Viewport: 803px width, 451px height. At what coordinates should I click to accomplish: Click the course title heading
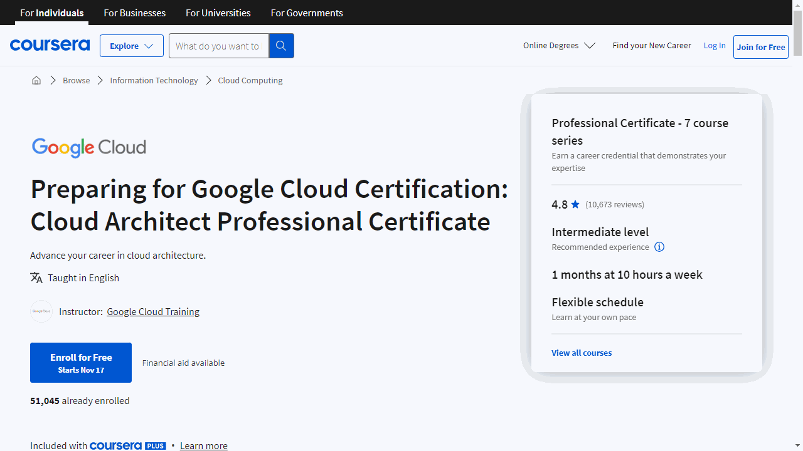(269, 205)
